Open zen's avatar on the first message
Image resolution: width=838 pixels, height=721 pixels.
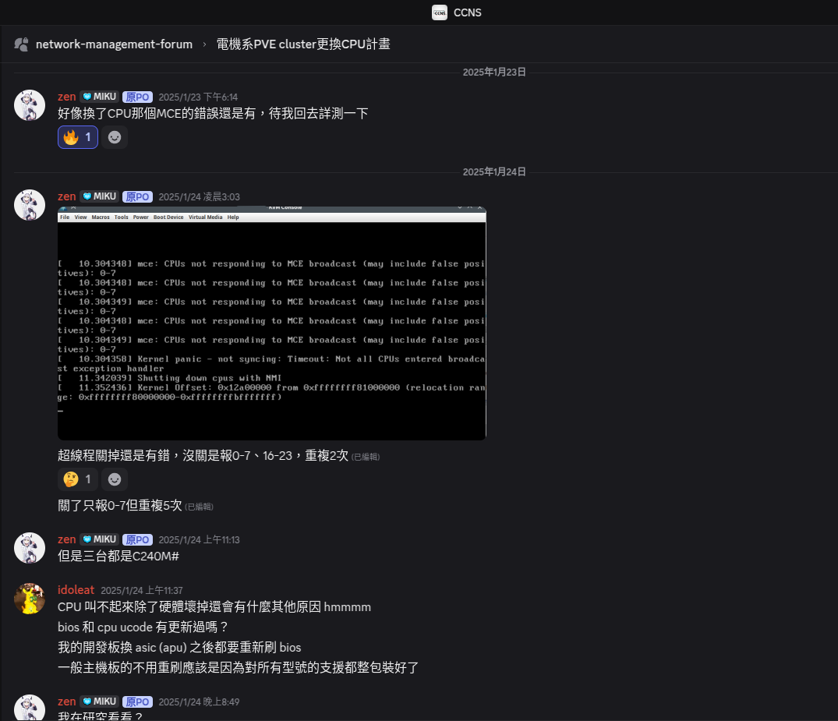(x=29, y=104)
